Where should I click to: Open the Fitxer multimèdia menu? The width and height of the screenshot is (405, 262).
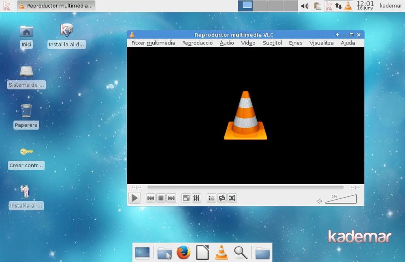tap(153, 43)
